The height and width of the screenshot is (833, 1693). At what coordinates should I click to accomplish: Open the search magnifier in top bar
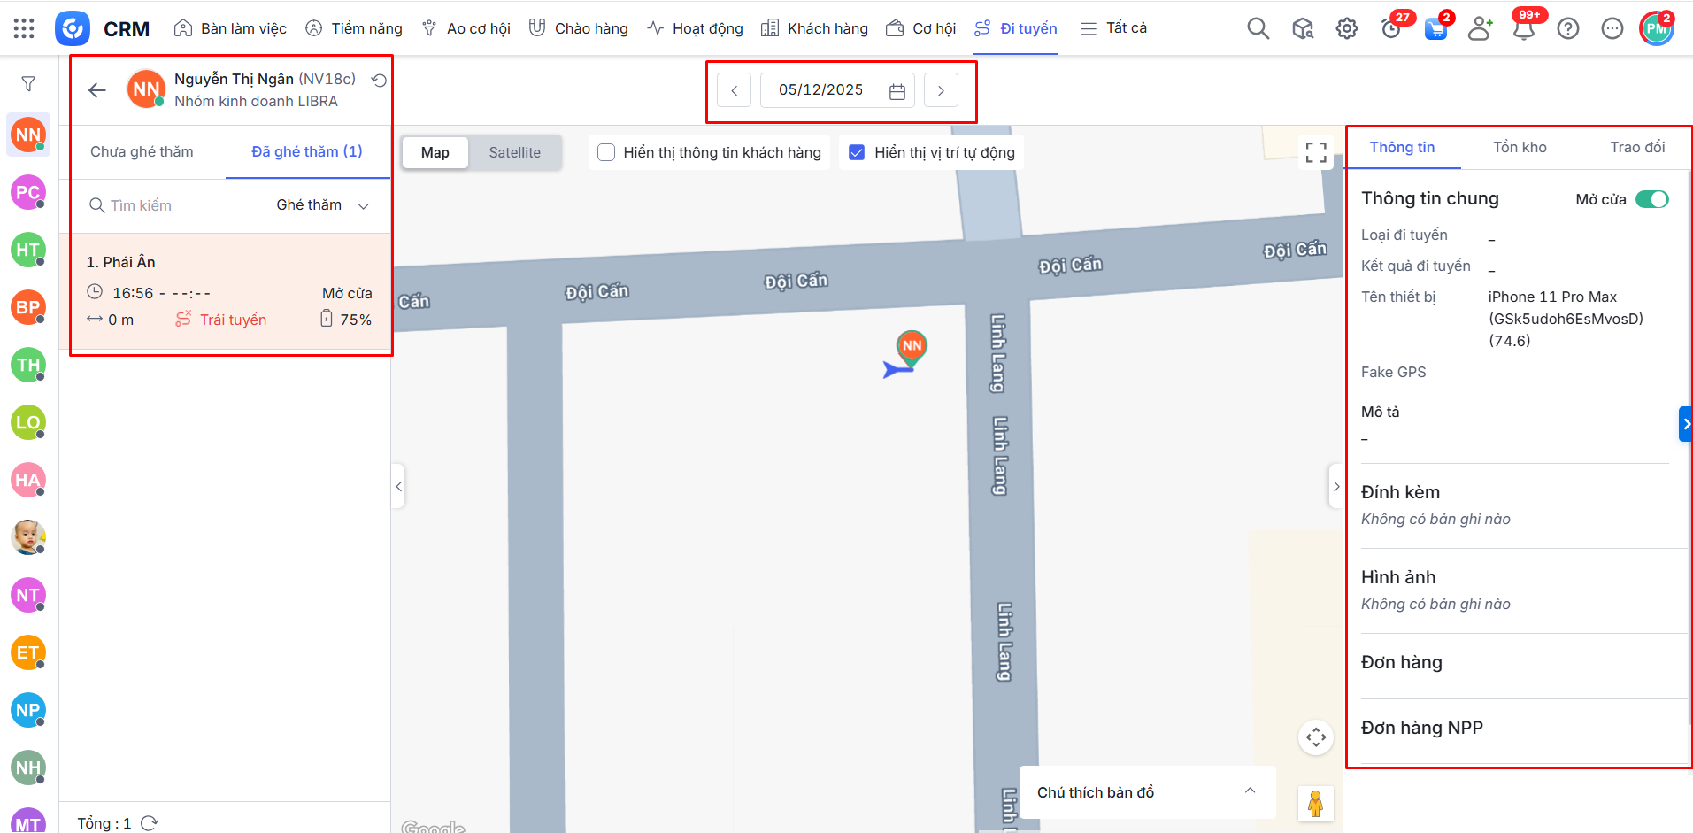[1258, 28]
